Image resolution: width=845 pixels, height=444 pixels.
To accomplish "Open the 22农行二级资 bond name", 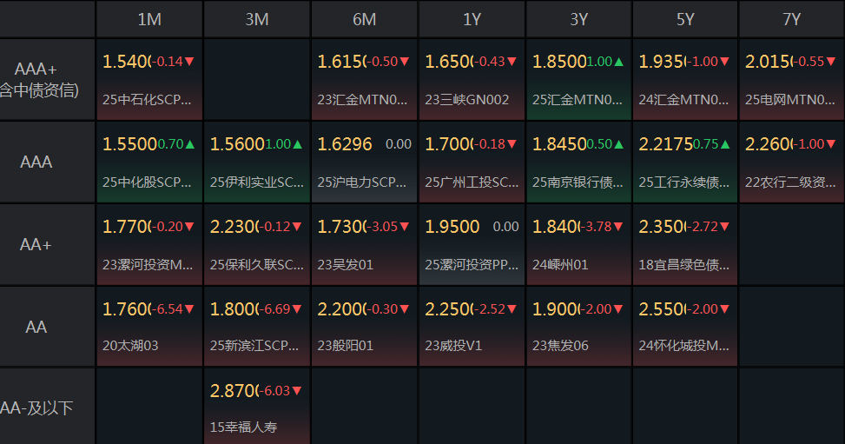I will point(790,182).
